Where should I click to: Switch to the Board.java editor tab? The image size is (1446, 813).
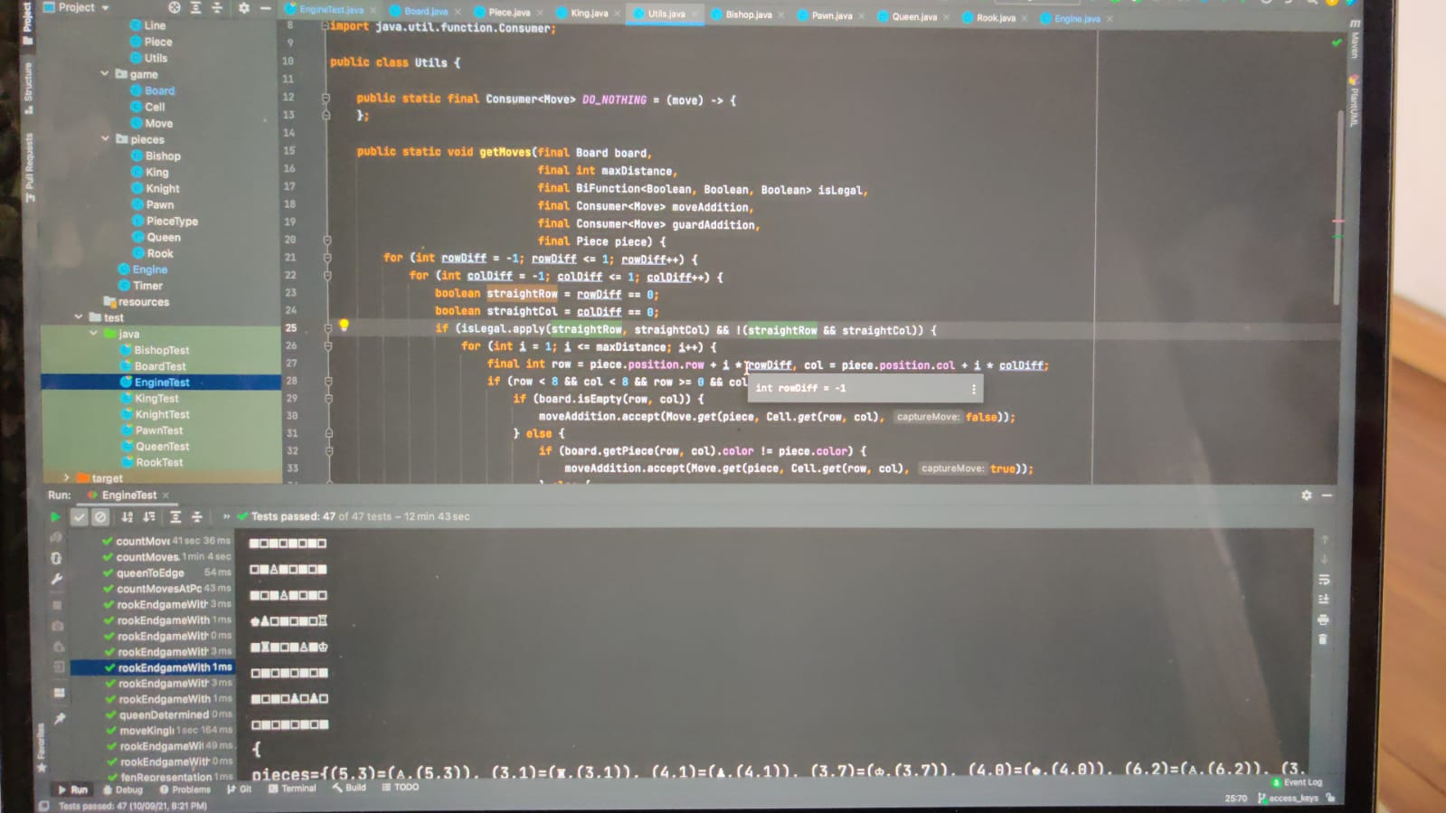click(x=425, y=12)
